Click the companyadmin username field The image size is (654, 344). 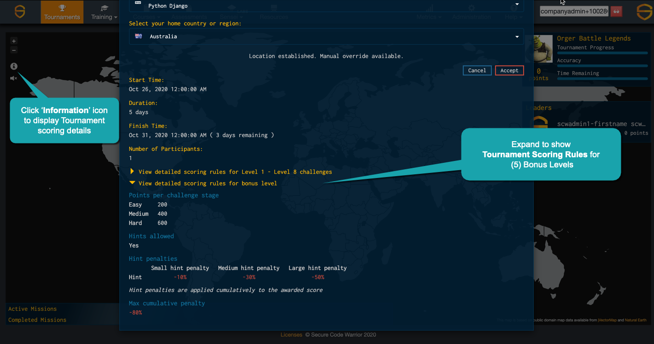(574, 11)
